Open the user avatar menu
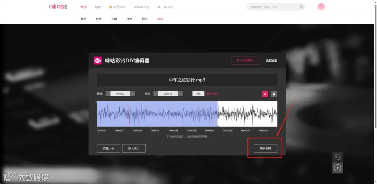Image resolution: width=377 pixels, height=184 pixels. point(321,7)
